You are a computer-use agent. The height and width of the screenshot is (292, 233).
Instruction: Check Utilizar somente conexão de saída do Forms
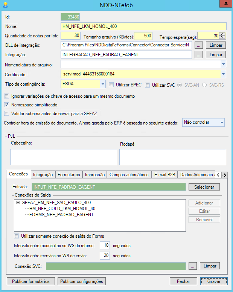(x=16, y=236)
